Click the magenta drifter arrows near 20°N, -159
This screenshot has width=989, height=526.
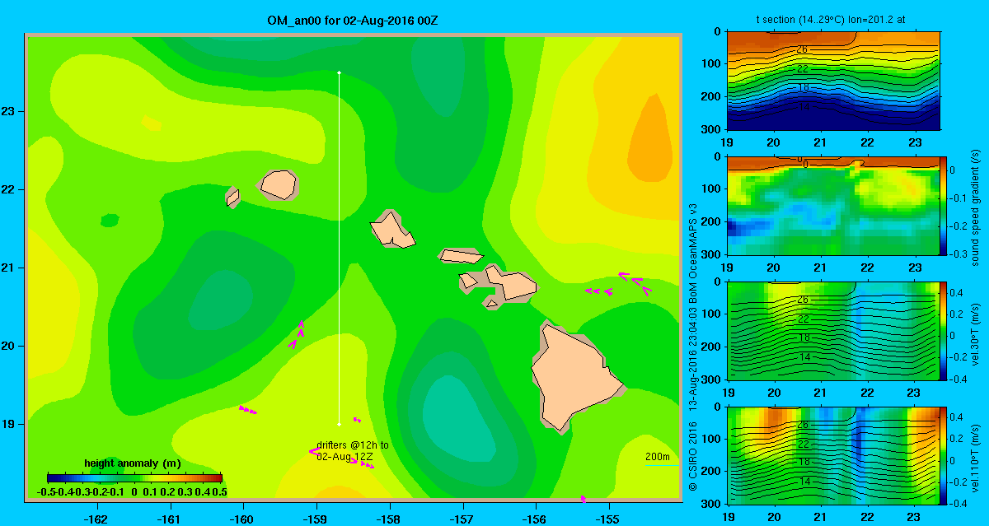pyautogui.click(x=298, y=334)
